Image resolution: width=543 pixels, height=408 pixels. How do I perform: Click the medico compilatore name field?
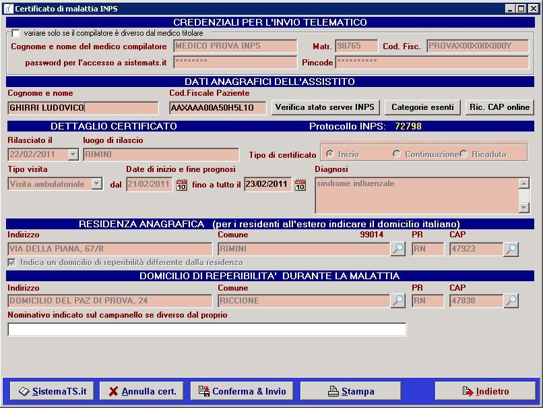(x=235, y=46)
